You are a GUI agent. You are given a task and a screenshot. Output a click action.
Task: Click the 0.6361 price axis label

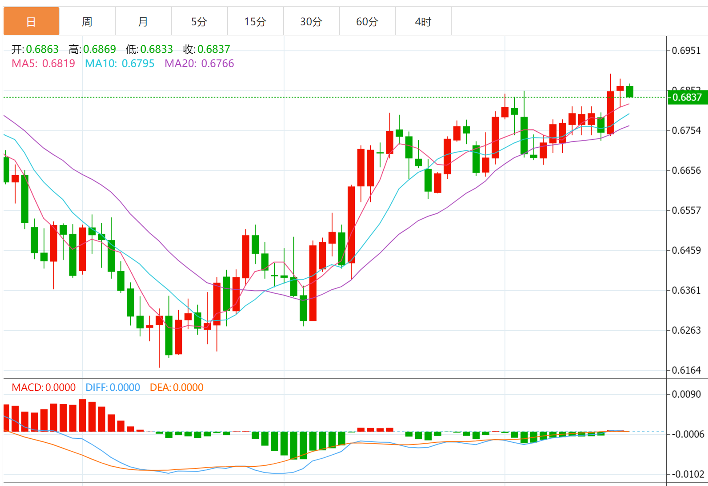(686, 291)
